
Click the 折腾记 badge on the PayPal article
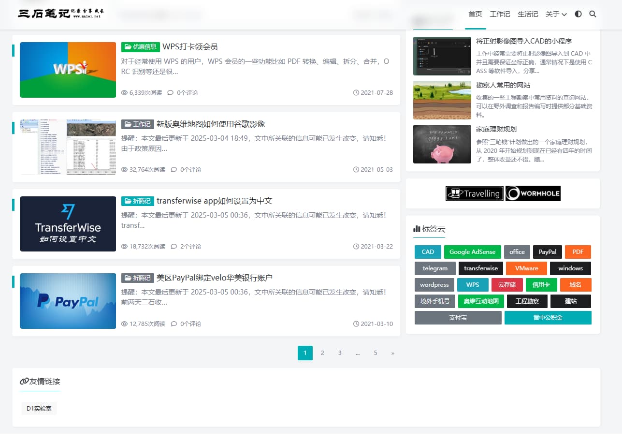(x=138, y=278)
